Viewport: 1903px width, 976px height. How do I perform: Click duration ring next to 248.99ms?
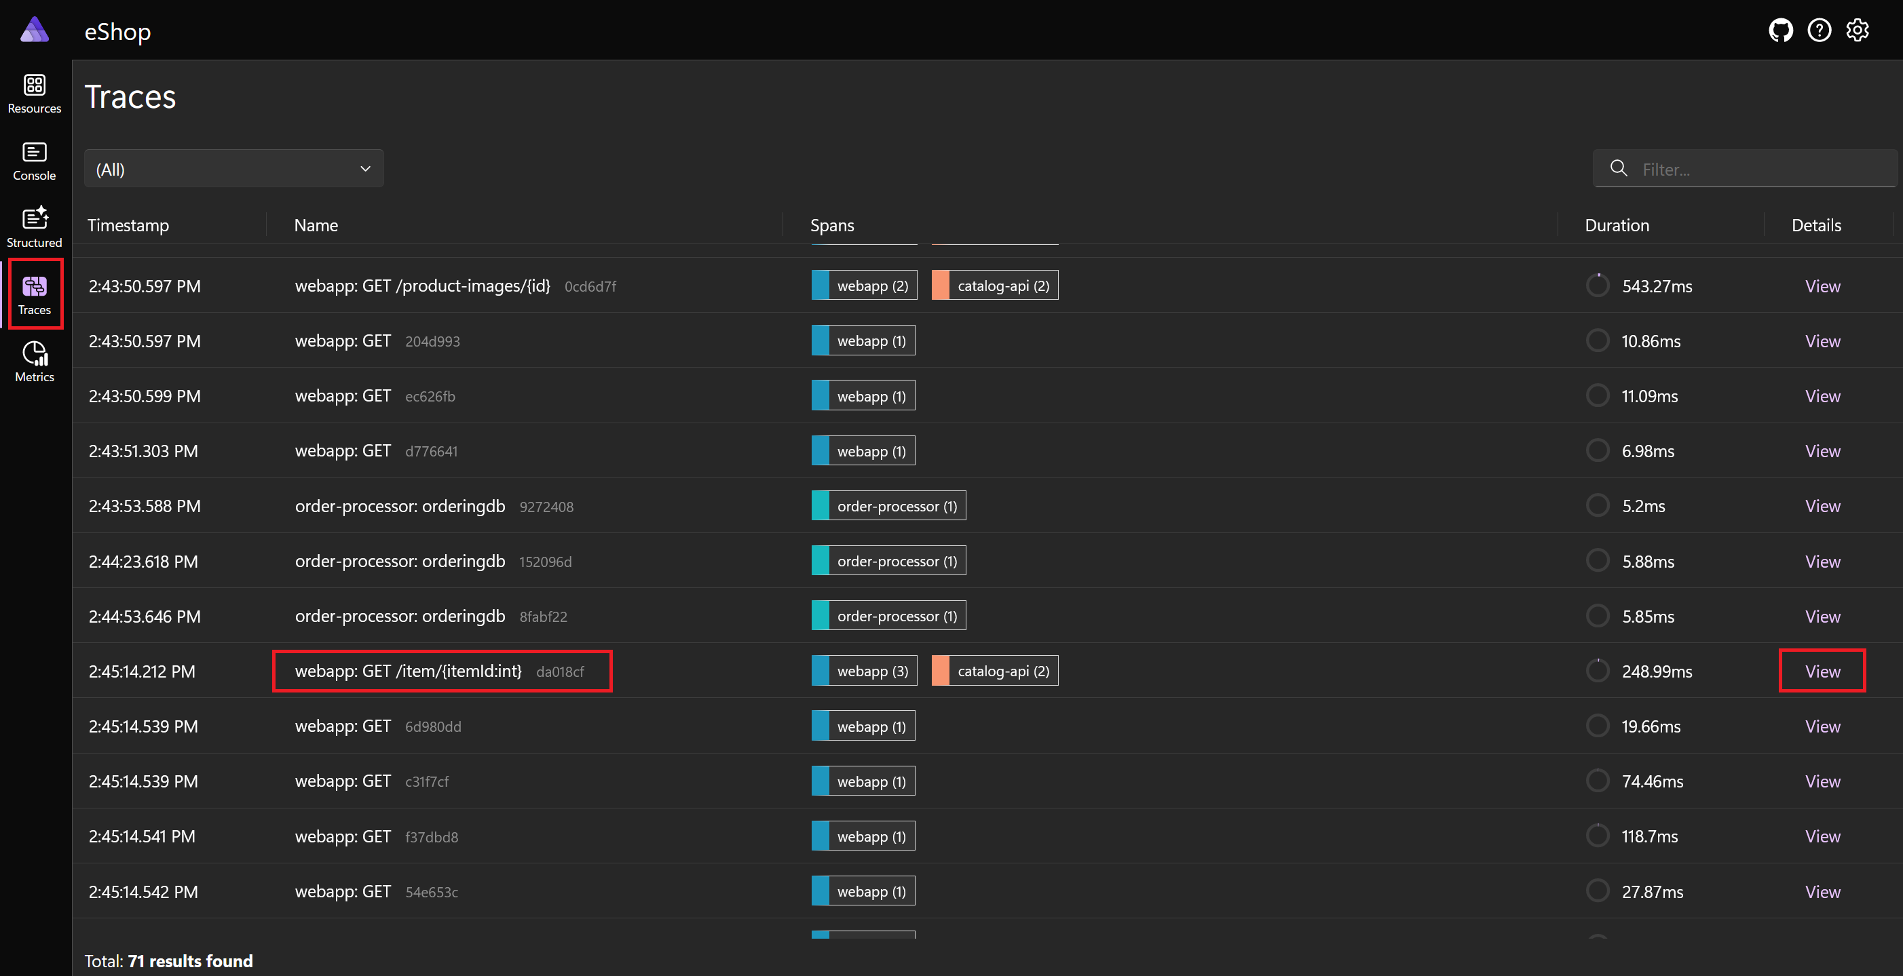tap(1597, 670)
